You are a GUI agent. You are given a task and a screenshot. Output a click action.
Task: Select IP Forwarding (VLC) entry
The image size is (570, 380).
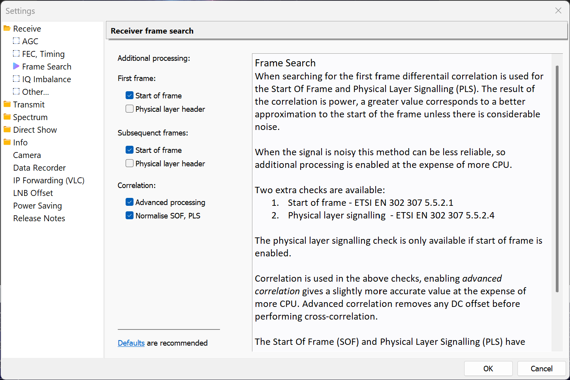49,181
